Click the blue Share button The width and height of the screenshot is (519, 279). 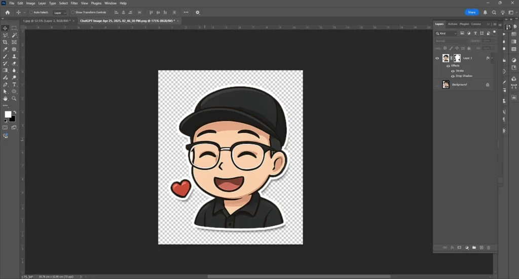tap(472, 12)
